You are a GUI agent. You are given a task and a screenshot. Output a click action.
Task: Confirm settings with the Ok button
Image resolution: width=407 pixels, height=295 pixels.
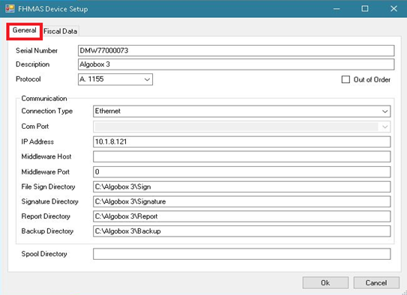[325, 282]
